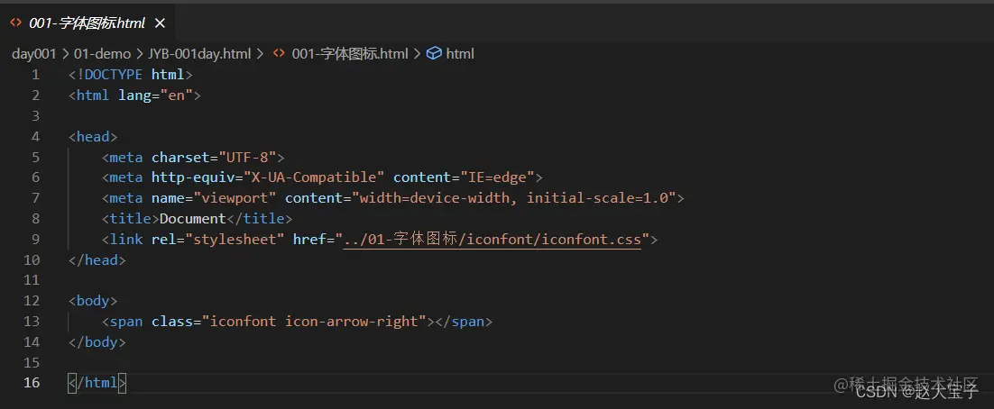
Task: Click the closing head tag
Action: [97, 260]
